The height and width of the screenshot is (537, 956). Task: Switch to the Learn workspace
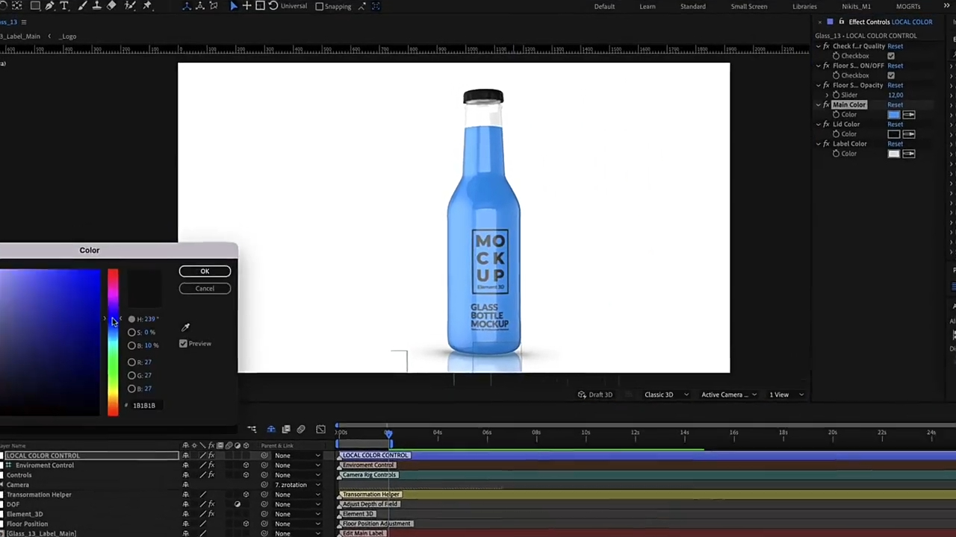(648, 7)
